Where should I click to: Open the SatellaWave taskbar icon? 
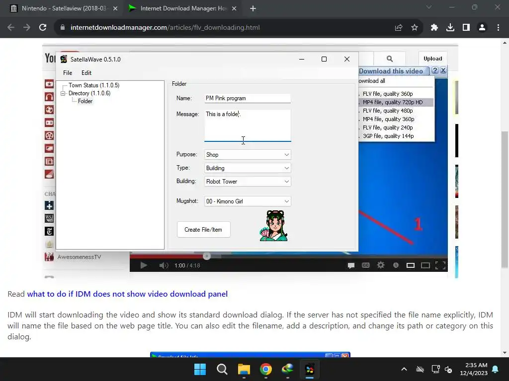(x=310, y=369)
